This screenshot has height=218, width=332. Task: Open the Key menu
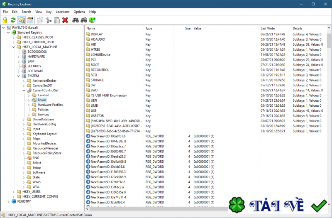49,12
